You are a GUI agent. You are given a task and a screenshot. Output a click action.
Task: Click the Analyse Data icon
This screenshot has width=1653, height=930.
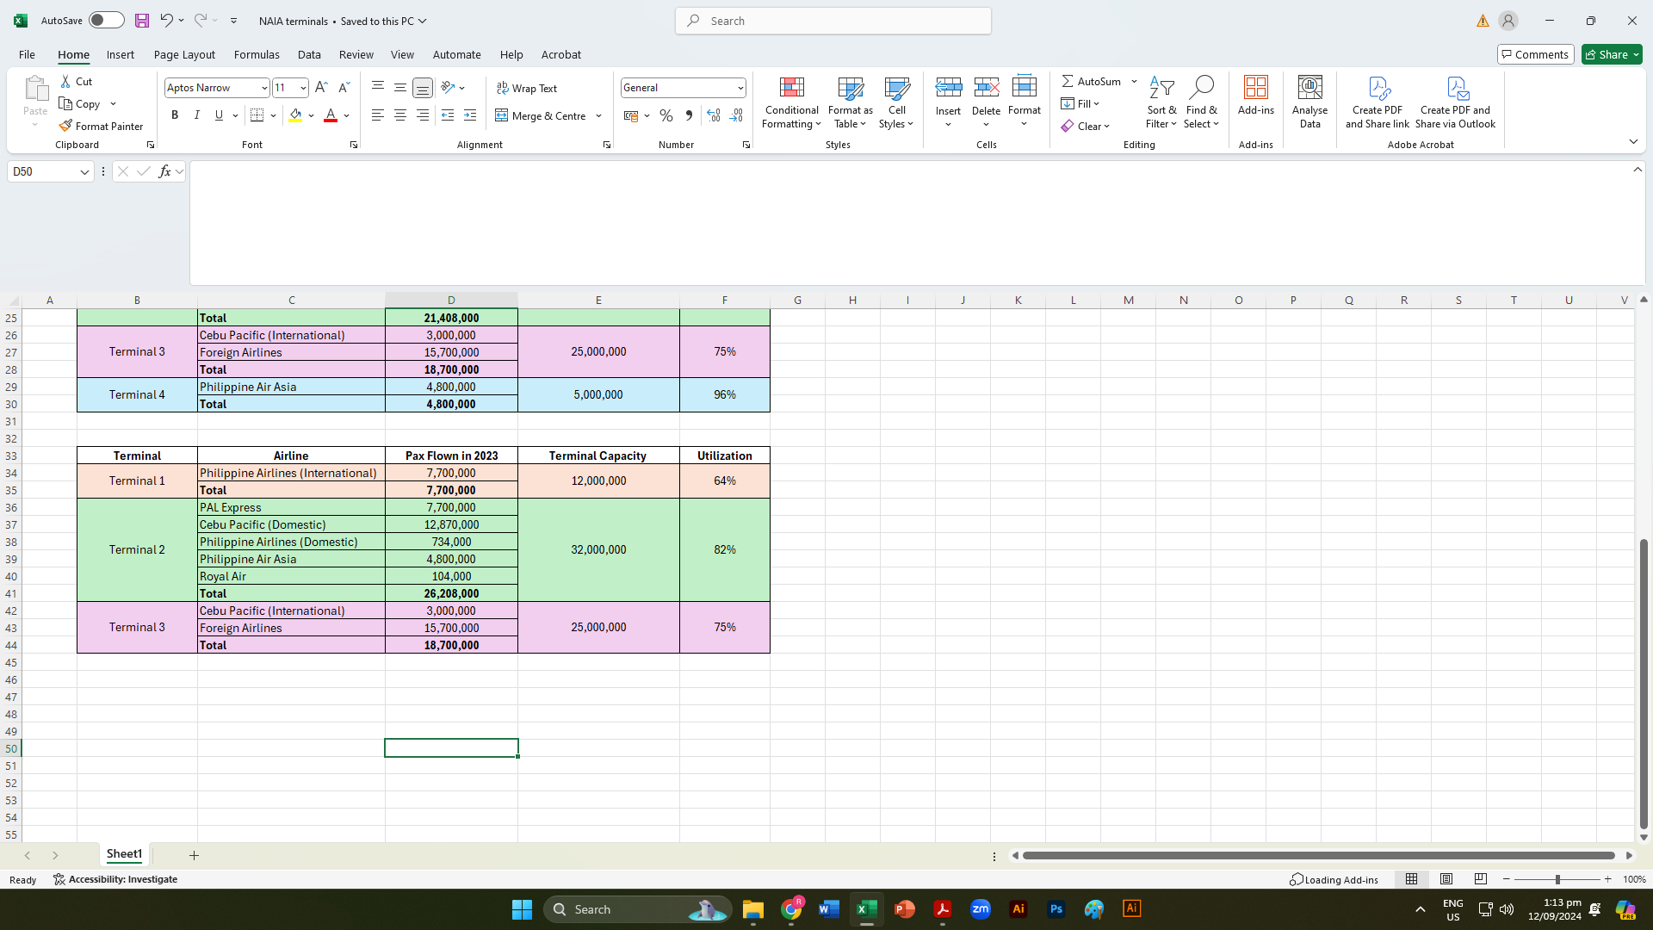1309,88
